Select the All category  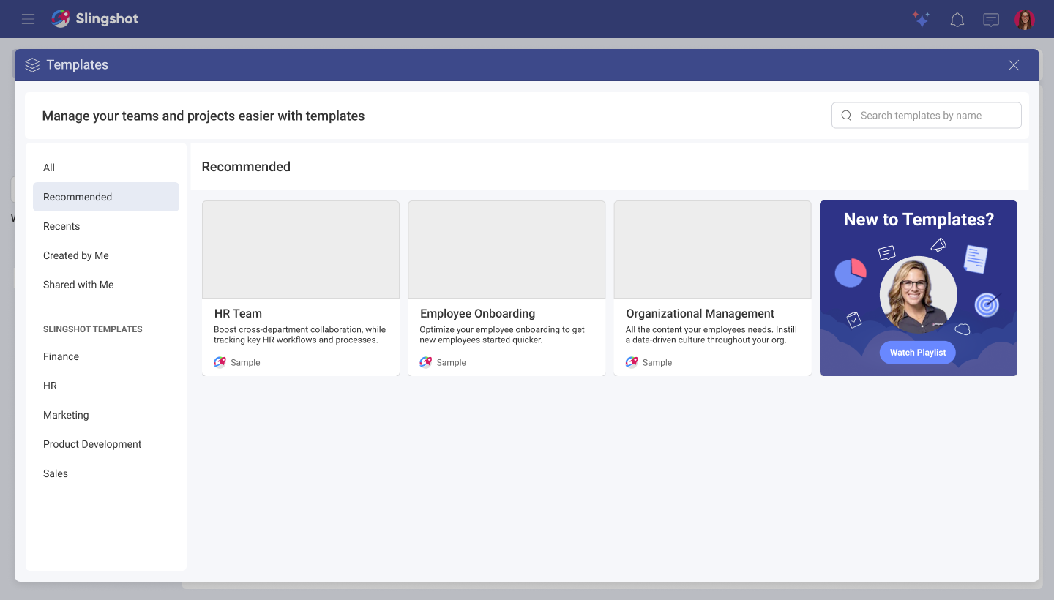[x=106, y=168]
